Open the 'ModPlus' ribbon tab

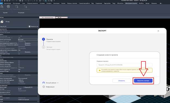[141, 3]
